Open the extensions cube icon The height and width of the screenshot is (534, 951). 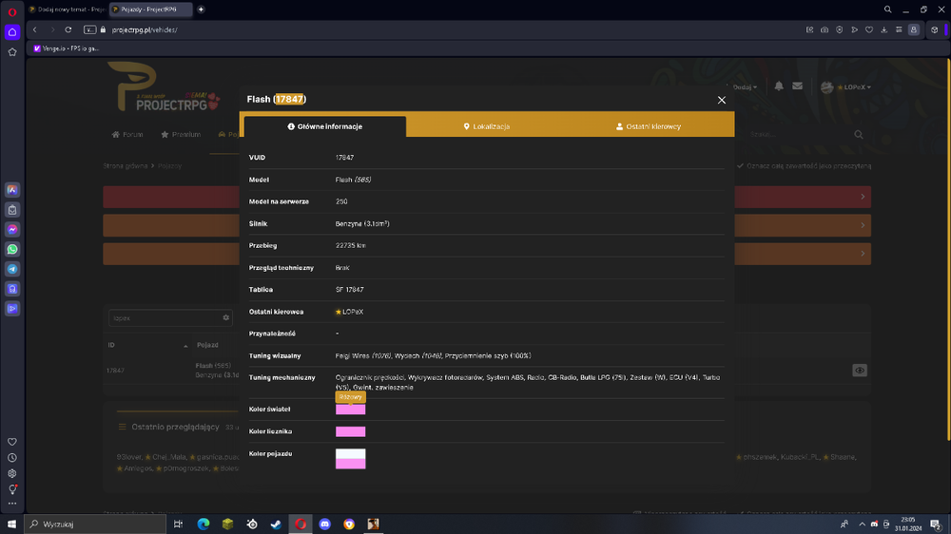[935, 29]
